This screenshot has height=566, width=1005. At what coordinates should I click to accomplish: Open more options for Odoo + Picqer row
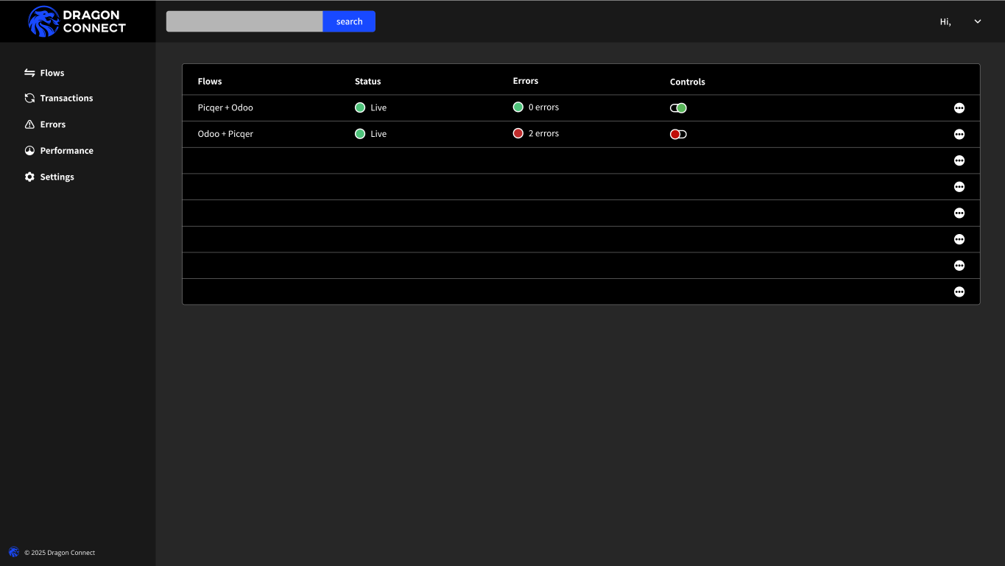[959, 134]
